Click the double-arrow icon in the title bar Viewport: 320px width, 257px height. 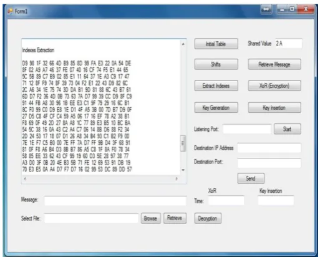pyautogui.click(x=266, y=9)
